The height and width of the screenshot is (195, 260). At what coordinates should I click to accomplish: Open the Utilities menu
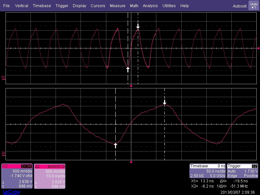(169, 6)
